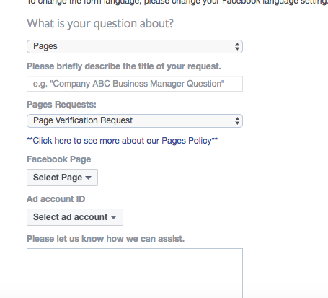This screenshot has width=328, height=298.
Task: Click the 'What is your question about?' heading
Action: 100,24
